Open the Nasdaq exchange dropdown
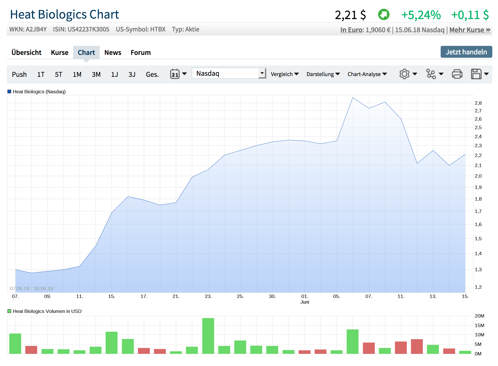 229,73
